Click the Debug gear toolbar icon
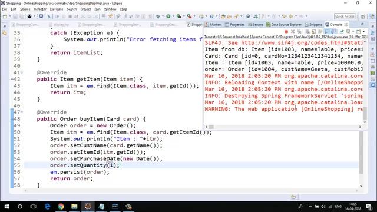This screenshot has width=377, height=212. [x=158, y=16]
